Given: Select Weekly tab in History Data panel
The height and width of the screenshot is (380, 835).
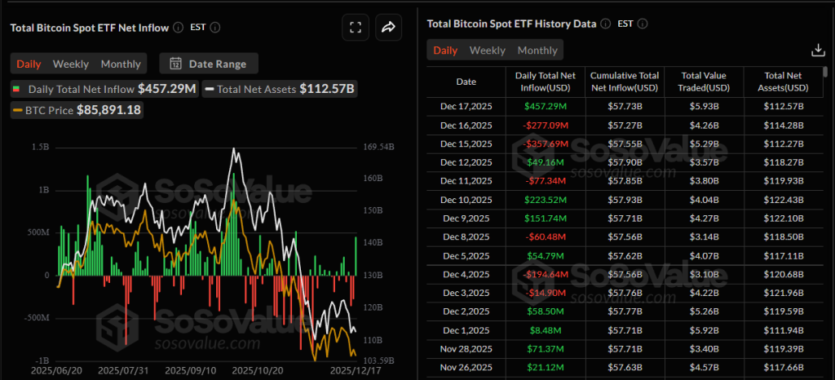Looking at the screenshot, I should 488,50.
